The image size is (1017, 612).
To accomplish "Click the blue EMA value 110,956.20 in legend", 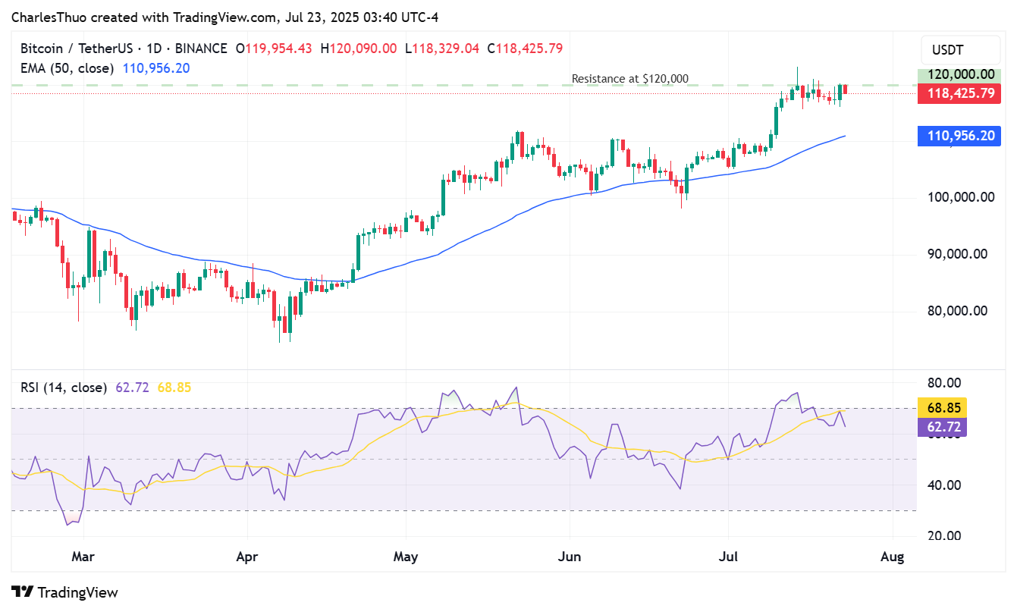I will coord(155,68).
